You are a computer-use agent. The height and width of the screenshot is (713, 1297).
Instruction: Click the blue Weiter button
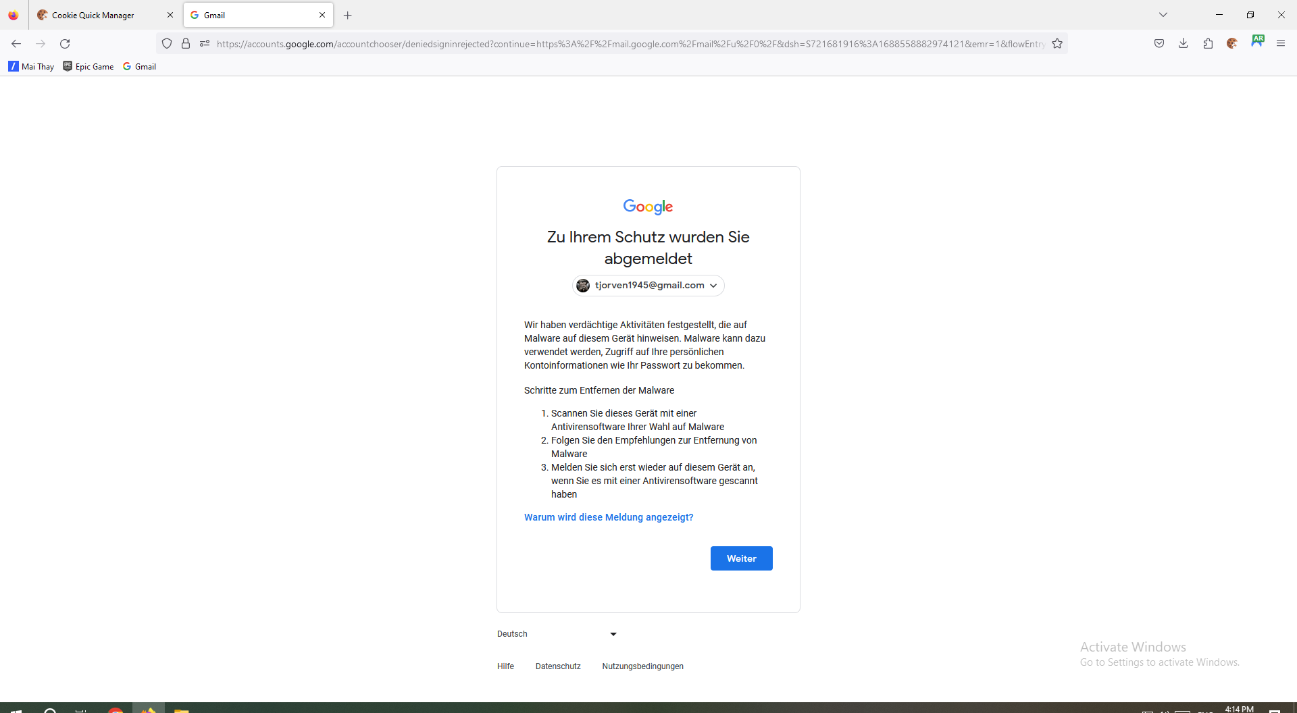click(x=742, y=558)
